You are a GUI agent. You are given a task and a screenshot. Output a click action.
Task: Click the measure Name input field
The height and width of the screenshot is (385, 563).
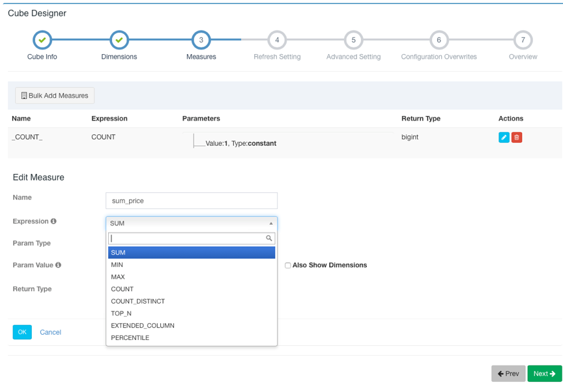click(x=192, y=201)
